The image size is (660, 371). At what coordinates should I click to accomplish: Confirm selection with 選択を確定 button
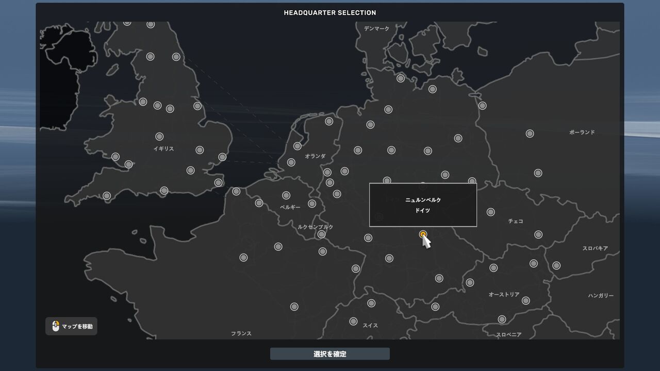coord(330,354)
